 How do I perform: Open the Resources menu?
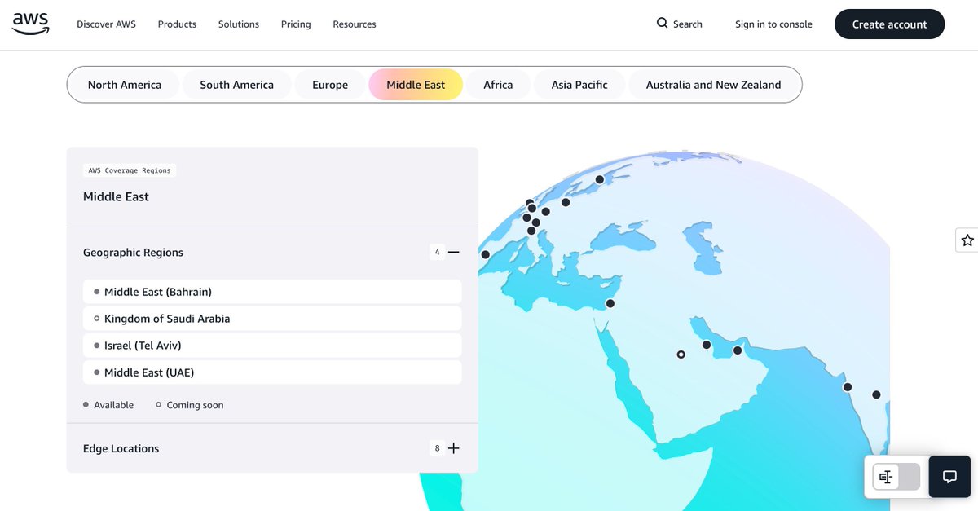355,24
